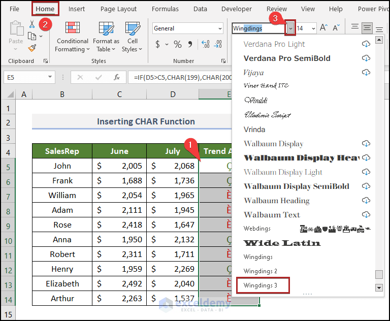Click the Comma Style icon
This screenshot has height=321, width=390.
click(190, 45)
